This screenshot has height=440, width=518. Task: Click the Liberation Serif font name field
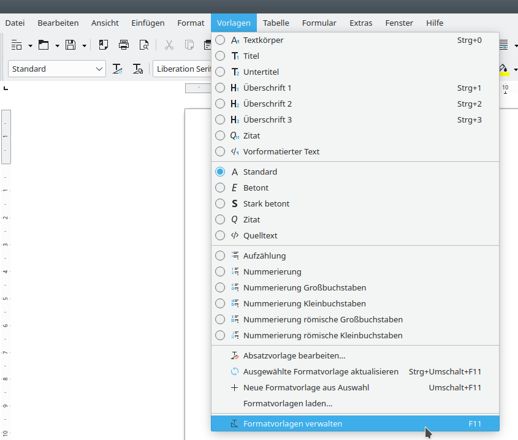[x=183, y=69]
